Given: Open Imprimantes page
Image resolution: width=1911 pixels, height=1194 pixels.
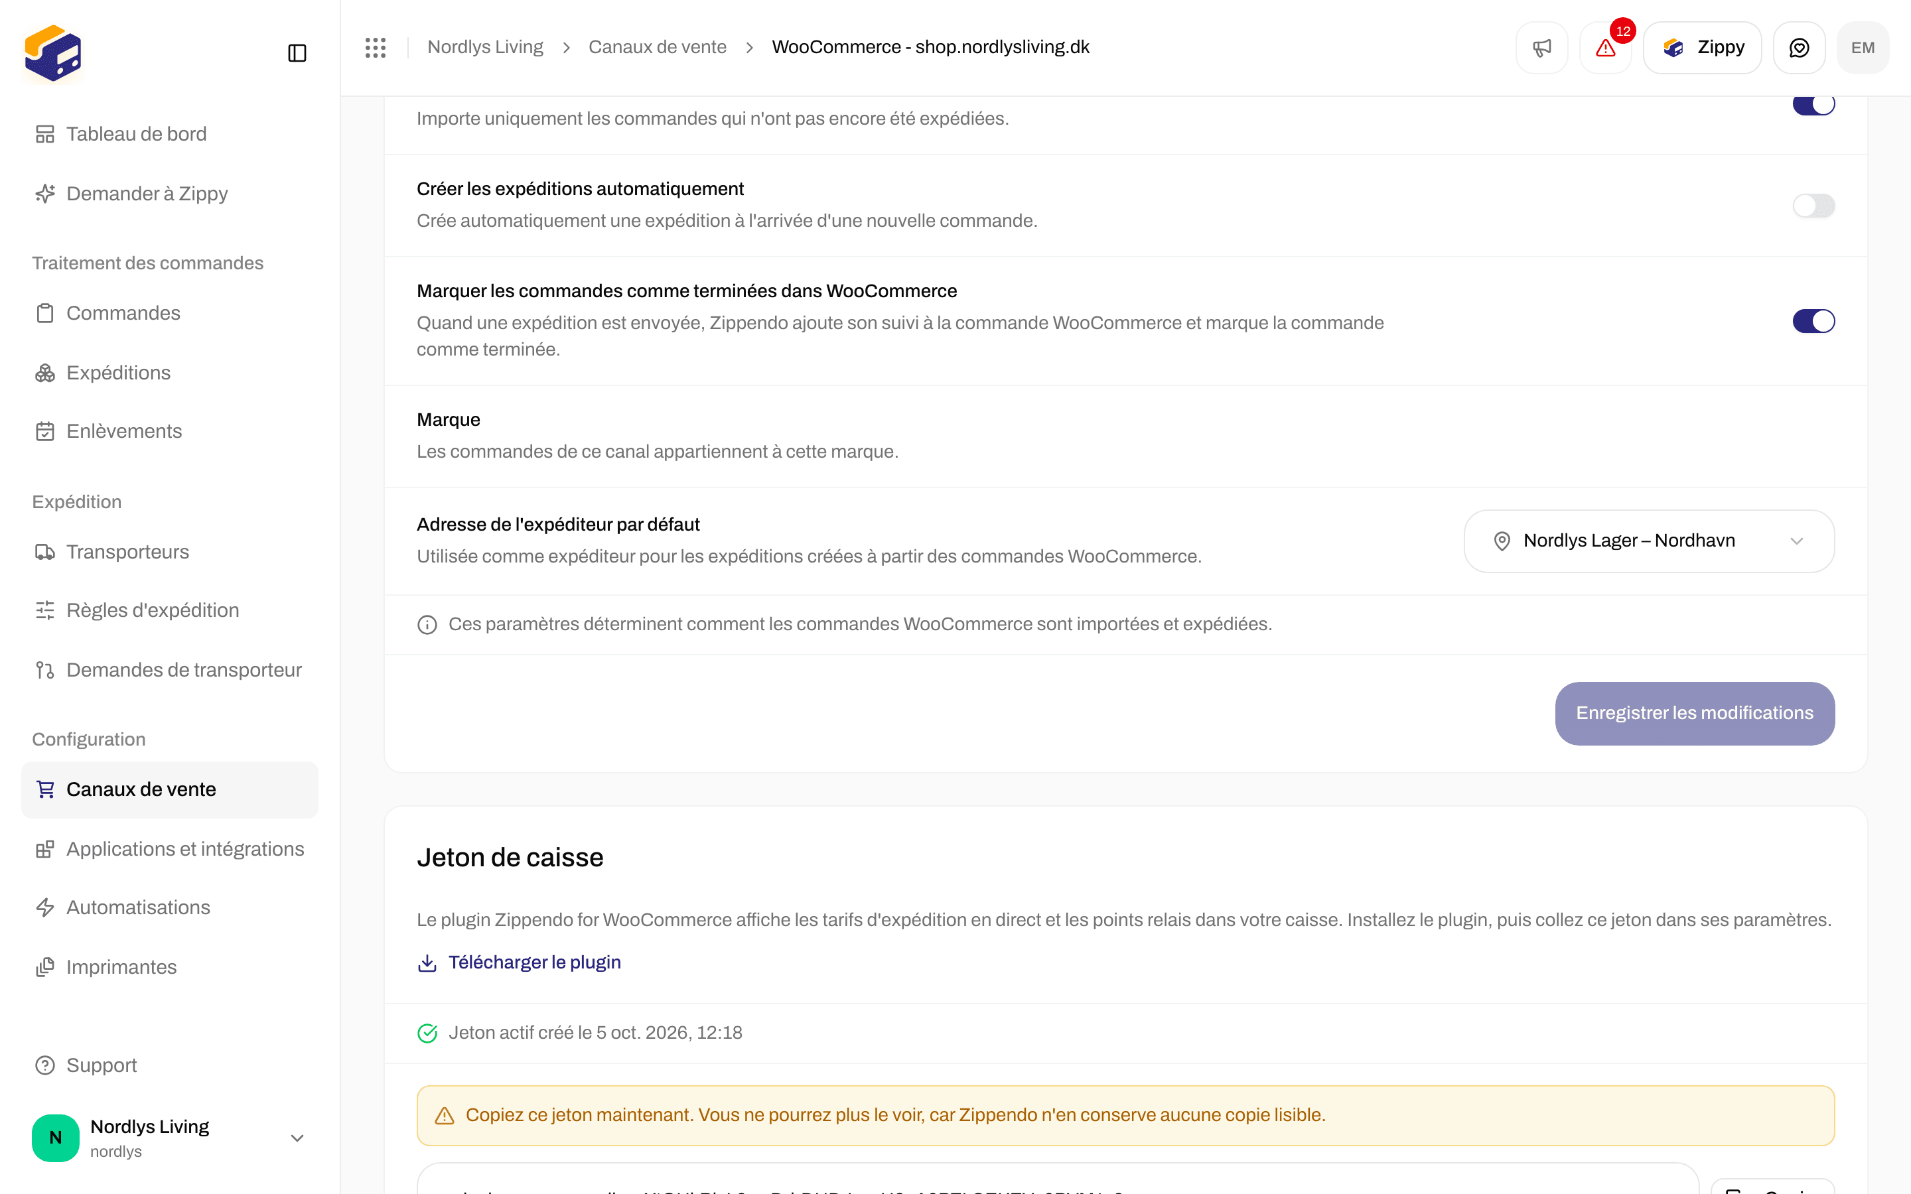Looking at the screenshot, I should tap(170, 967).
